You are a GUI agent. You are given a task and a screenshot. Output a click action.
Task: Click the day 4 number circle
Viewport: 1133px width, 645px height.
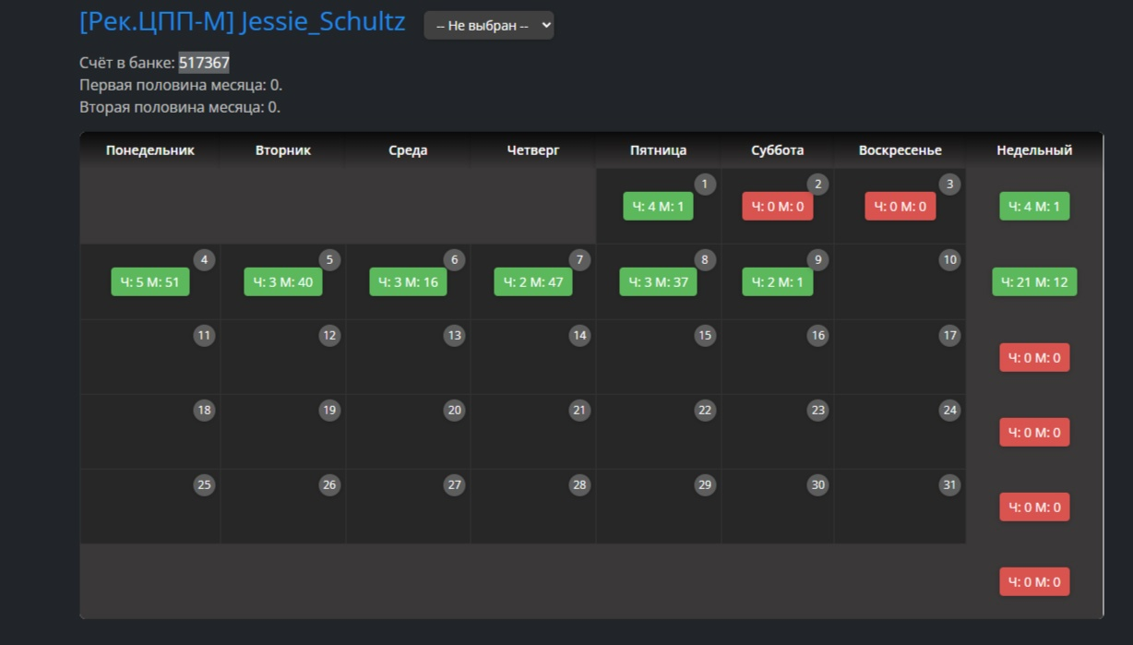tap(204, 260)
